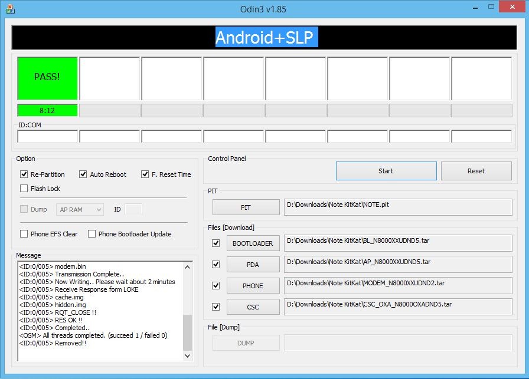529x379 pixels.
Task: Click 'Now Writing.. Please wait' log line
Action: point(97,282)
